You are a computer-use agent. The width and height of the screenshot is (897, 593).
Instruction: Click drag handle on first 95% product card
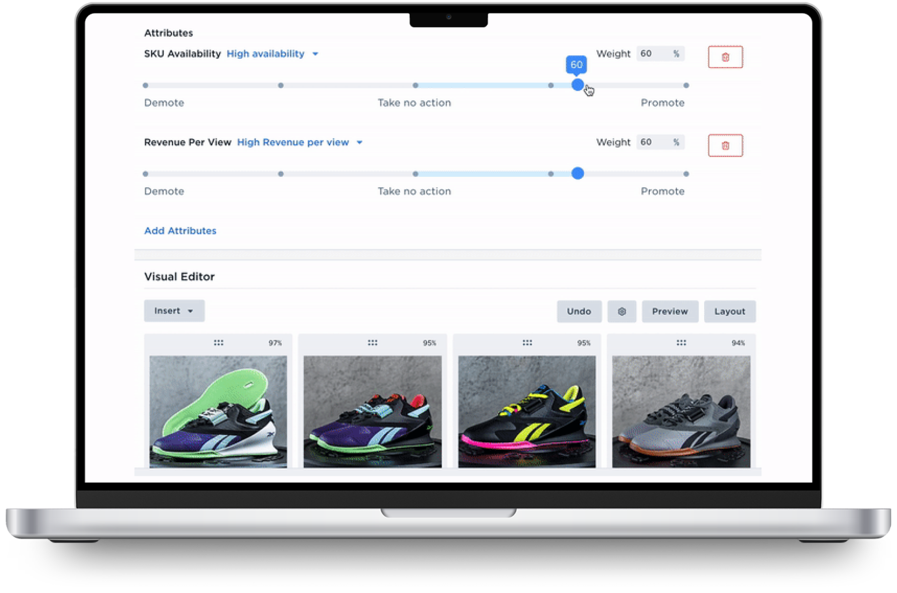(373, 343)
